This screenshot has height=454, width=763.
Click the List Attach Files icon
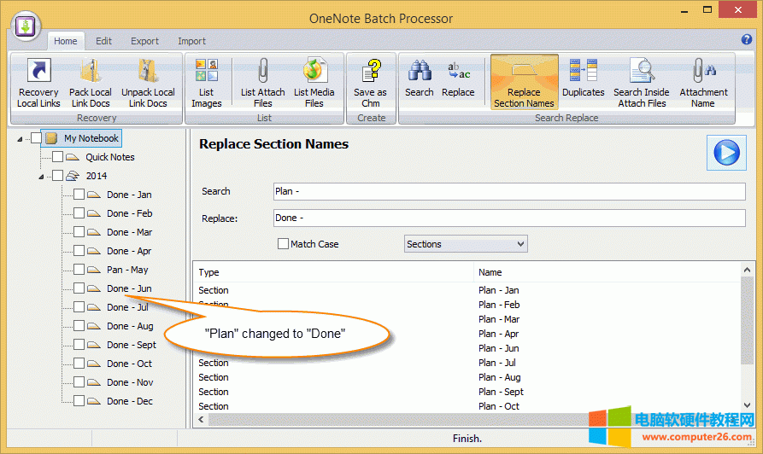(x=262, y=83)
